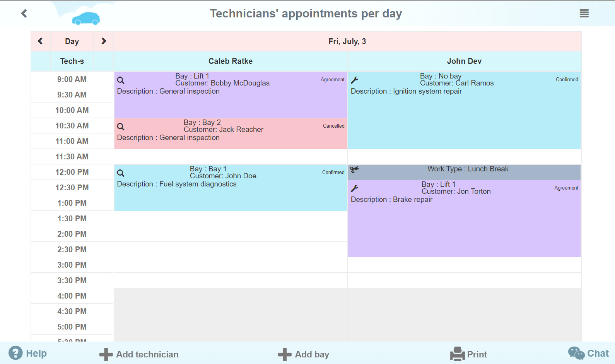Open the Chat bubbles icon

point(576,353)
